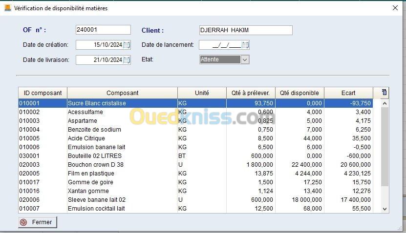Click the application icon in title bar

[7, 8]
